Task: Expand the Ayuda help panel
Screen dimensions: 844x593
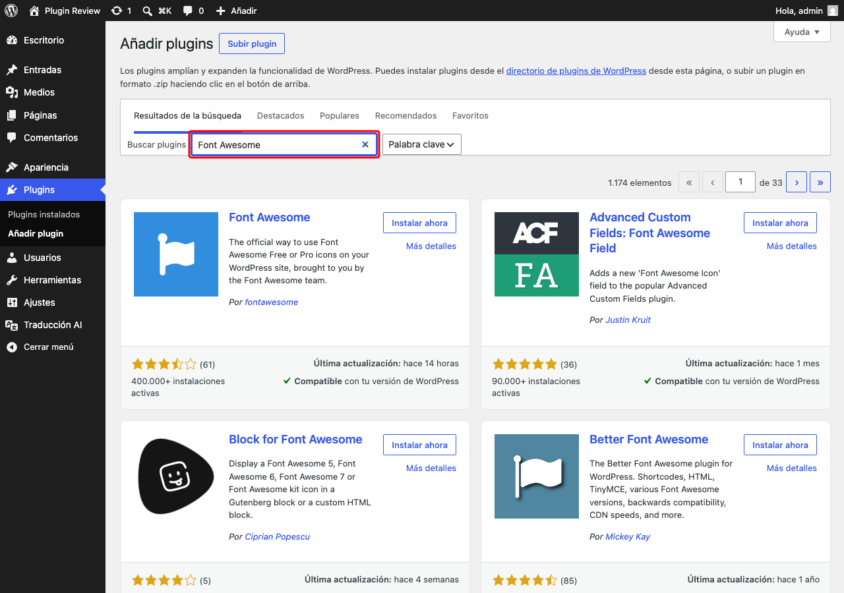Action: click(802, 32)
